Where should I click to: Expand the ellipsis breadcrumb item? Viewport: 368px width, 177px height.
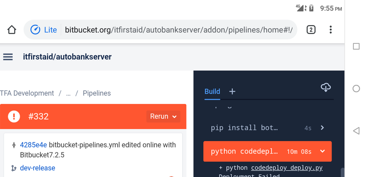point(68,93)
